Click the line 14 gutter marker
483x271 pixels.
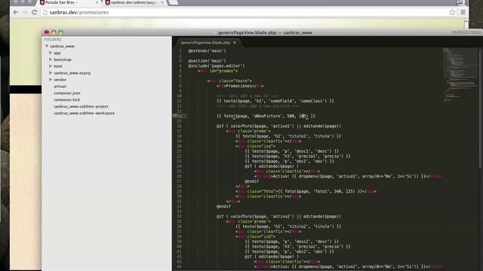click(x=174, y=116)
